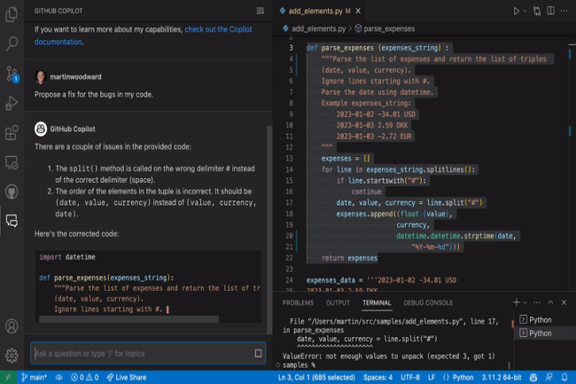The image size is (576, 384).
Task: Click the 'samples %' terminal prompt
Action: coord(299,364)
